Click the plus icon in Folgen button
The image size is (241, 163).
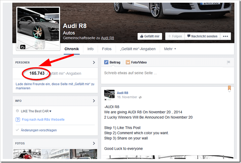pyautogui.click(x=169, y=36)
